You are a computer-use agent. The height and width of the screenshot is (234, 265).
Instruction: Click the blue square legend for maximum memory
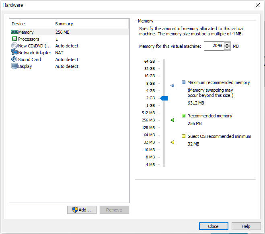183,82
